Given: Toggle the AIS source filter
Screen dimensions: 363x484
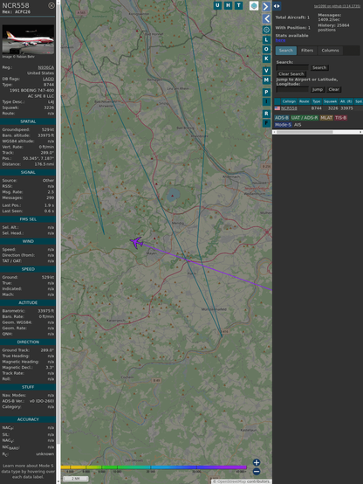Looking at the screenshot, I should pyautogui.click(x=298, y=125).
